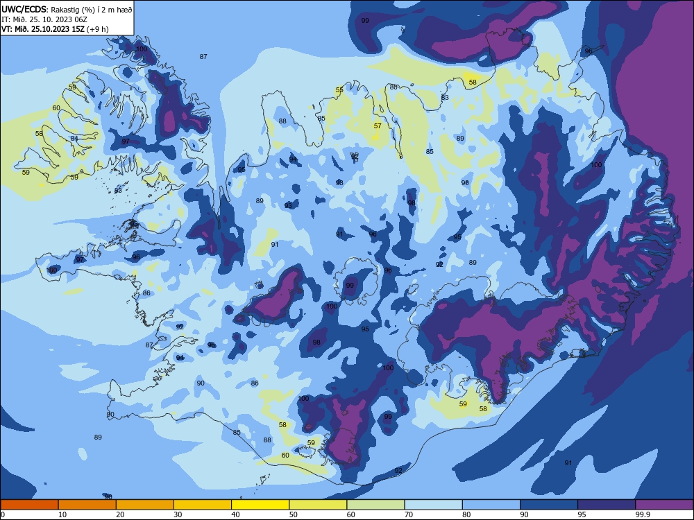694x520 pixels.
Task: Click the title line 'UWC/ECDS: Rakastig (%) í 2 m hæð'
Action: point(67,9)
